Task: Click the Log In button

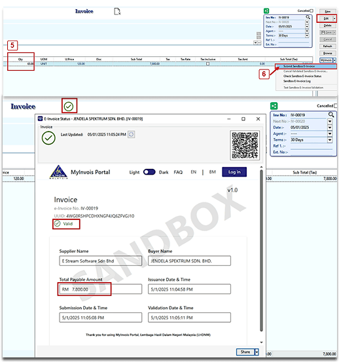Action: pos(234,172)
